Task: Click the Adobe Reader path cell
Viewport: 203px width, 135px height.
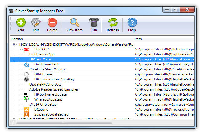Action: click(164, 90)
